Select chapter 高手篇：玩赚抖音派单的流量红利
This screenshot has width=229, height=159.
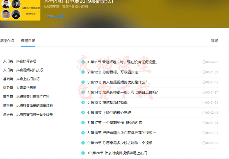pos(28,105)
